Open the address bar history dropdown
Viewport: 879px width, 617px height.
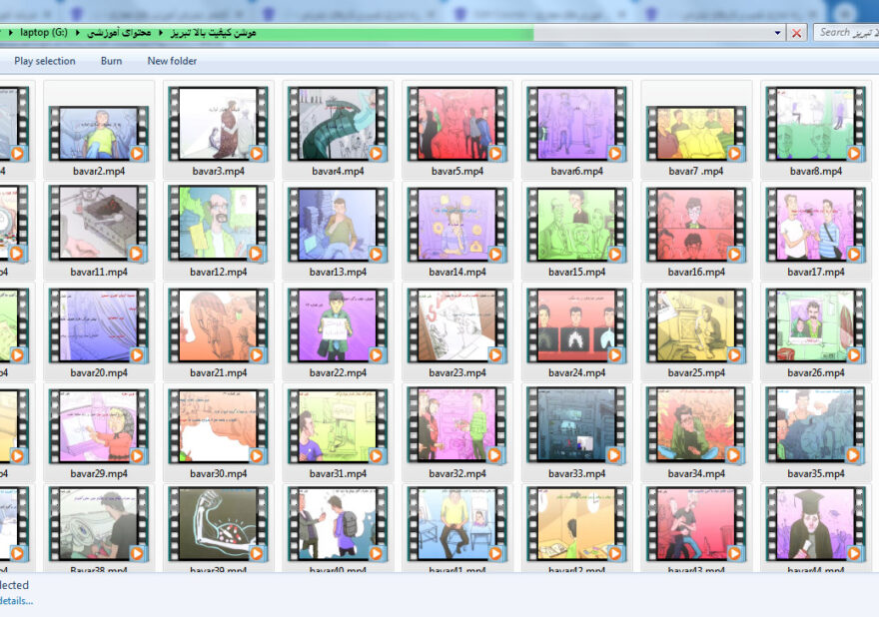778,33
